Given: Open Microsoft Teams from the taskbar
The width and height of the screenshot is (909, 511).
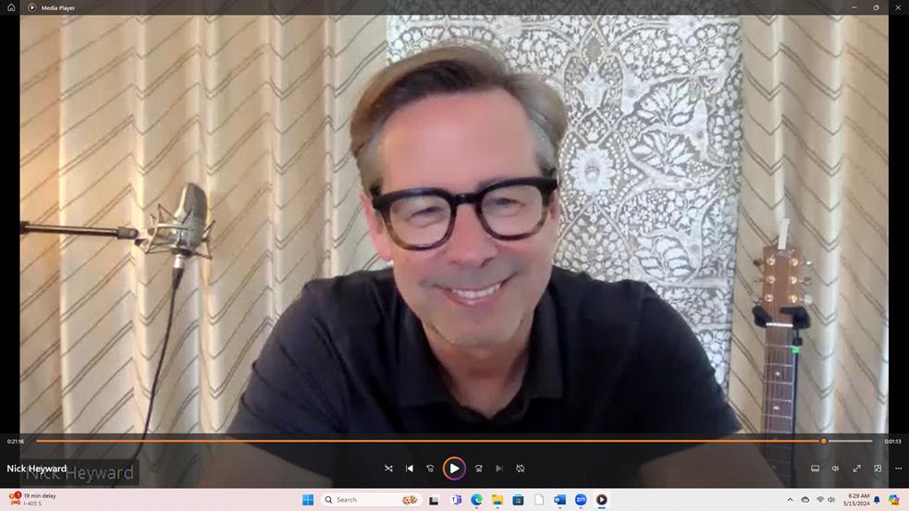Looking at the screenshot, I should tap(456, 499).
